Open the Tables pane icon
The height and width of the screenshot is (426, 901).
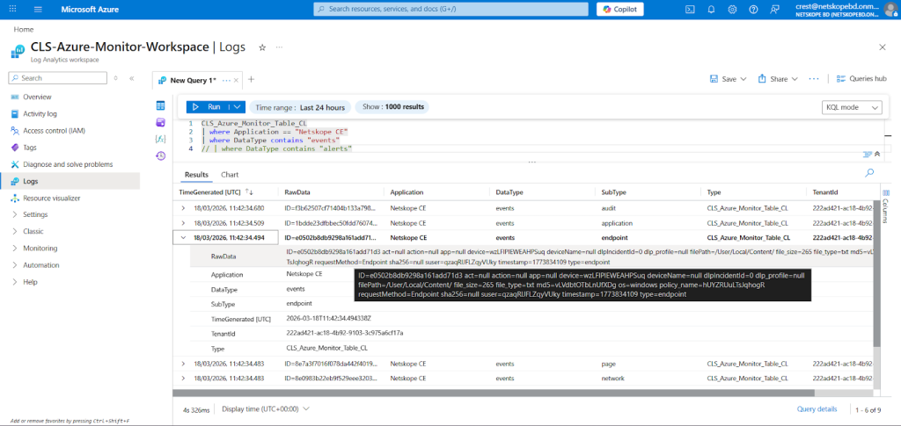(x=161, y=105)
